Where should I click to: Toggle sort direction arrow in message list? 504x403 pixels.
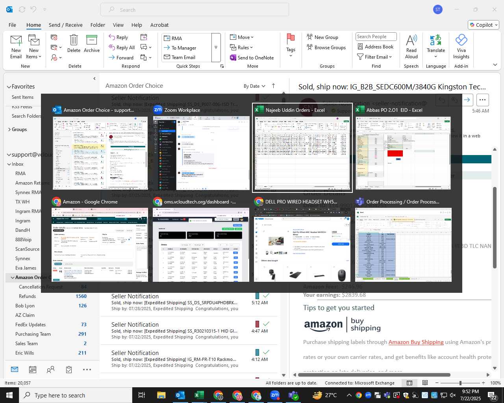[273, 86]
